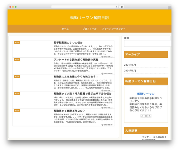Go to ホーム in the navigation bar
Viewport: 179px width, 151px height.
65,29
